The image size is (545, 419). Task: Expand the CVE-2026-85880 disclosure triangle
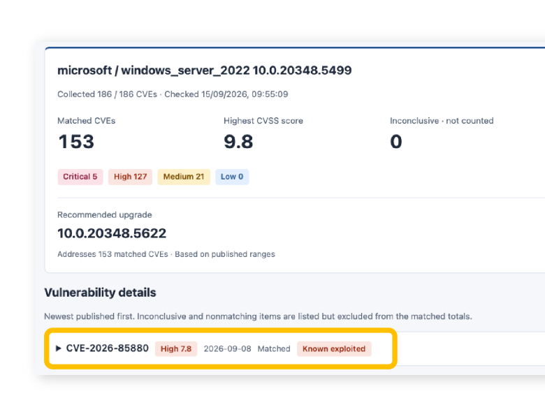[59, 348]
